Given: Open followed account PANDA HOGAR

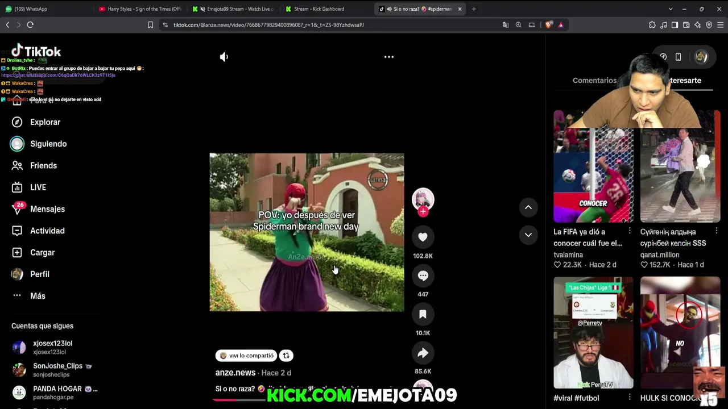Looking at the screenshot, I should pos(54,393).
